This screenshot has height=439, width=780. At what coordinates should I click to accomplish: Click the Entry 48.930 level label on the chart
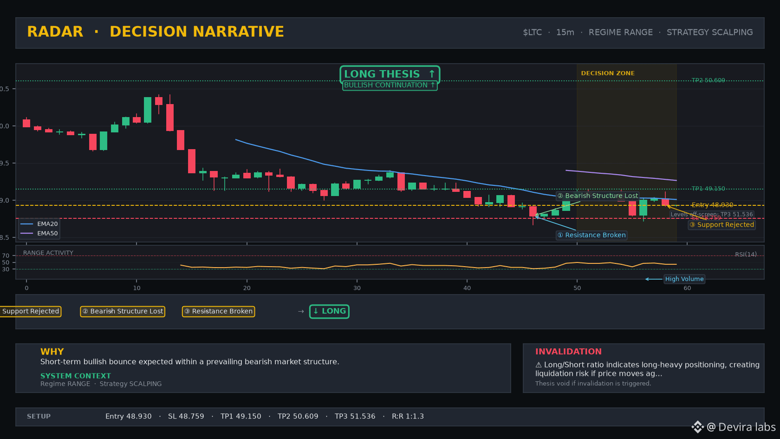[x=712, y=205]
